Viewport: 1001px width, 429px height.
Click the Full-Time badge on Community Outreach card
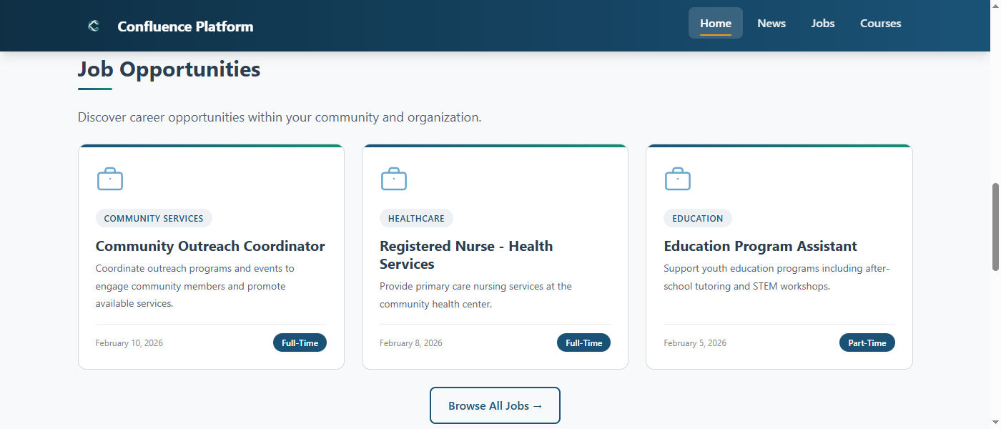pos(300,342)
